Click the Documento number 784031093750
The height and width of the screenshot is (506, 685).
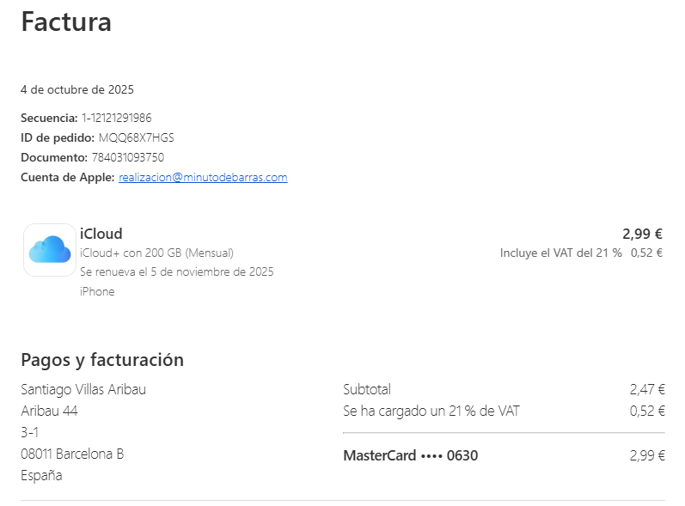(x=127, y=157)
